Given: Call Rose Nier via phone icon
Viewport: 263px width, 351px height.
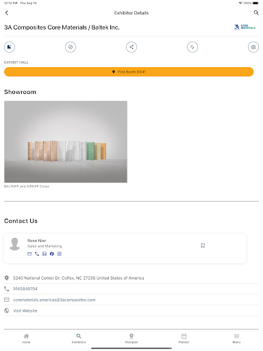Looking at the screenshot, I should pyautogui.click(x=37, y=254).
